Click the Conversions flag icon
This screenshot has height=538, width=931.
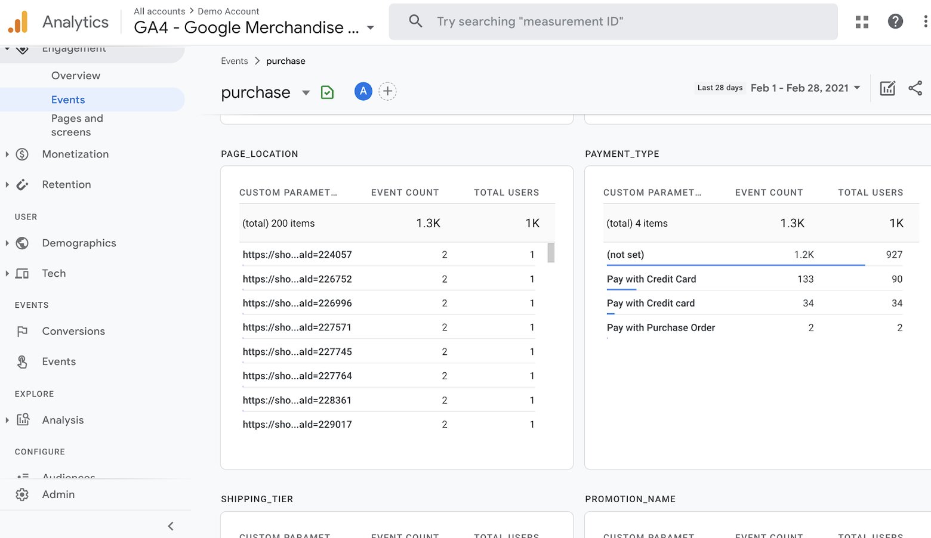(22, 331)
